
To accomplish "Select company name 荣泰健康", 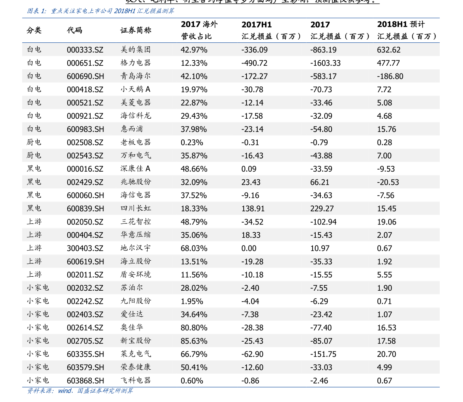I will click(136, 367).
